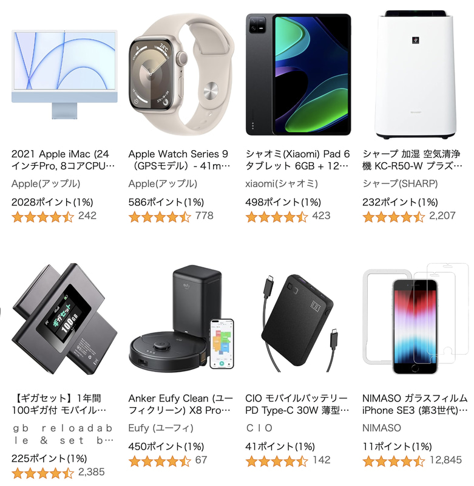
Task: Open the Apple Watch Series 9 image
Action: pyautogui.click(x=181, y=74)
